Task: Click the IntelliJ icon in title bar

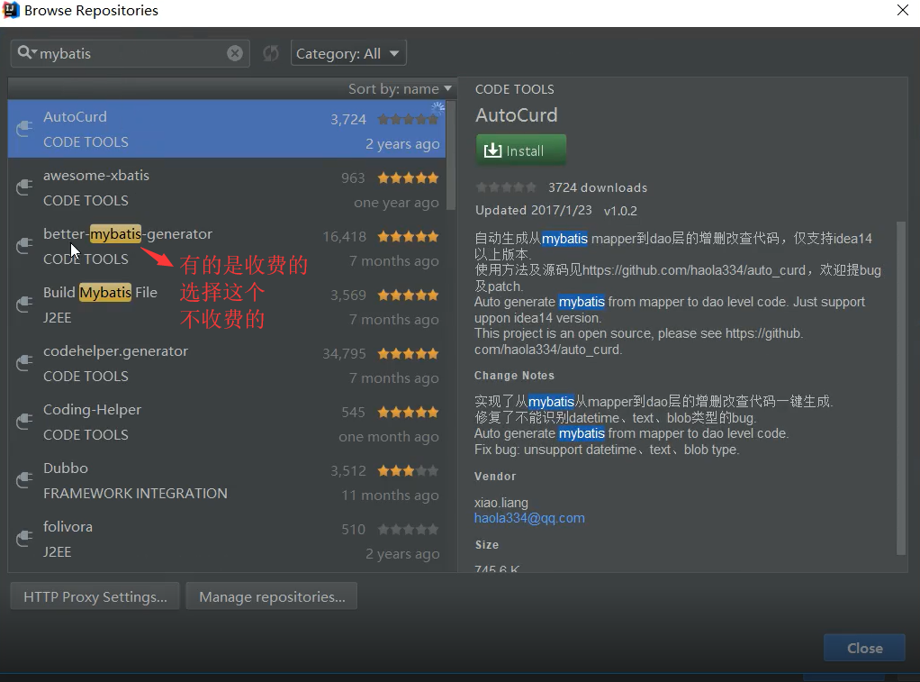Action: click(x=11, y=10)
